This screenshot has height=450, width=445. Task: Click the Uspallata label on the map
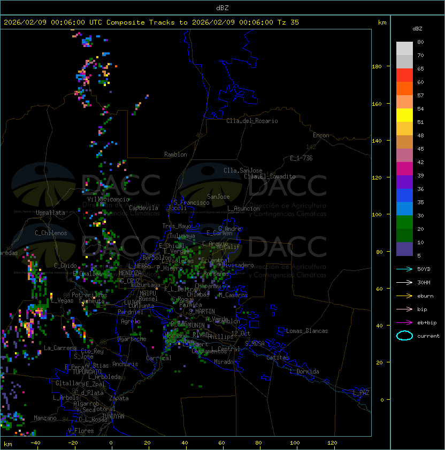coord(50,213)
